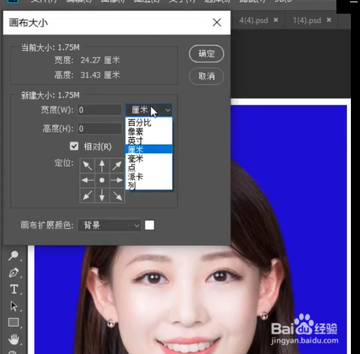Focus the 高度(H) input field
Viewport: 360px width, 354px height.
coord(100,129)
